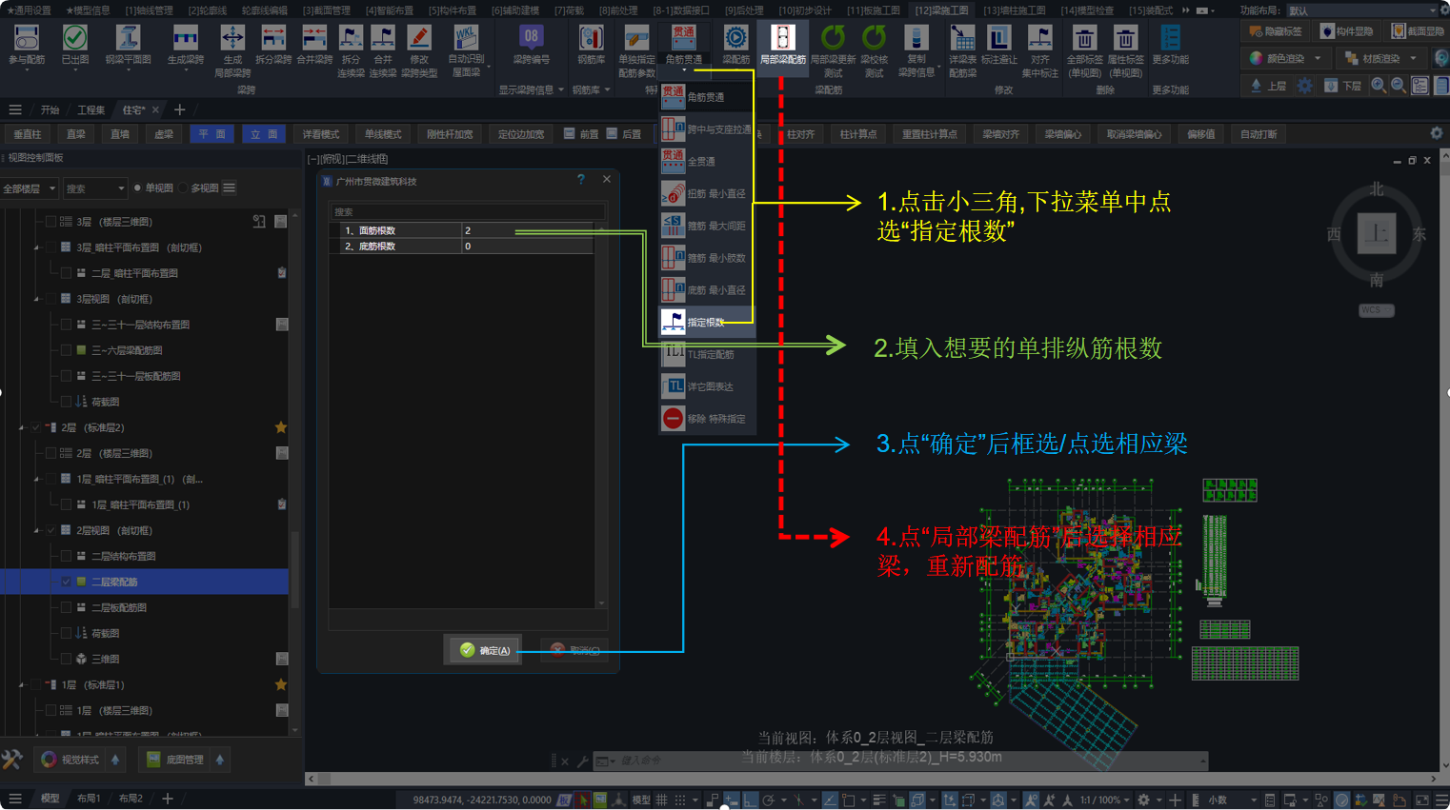
Task: Switch to the [11]板施工图 ribbon tab
Action: [x=873, y=10]
